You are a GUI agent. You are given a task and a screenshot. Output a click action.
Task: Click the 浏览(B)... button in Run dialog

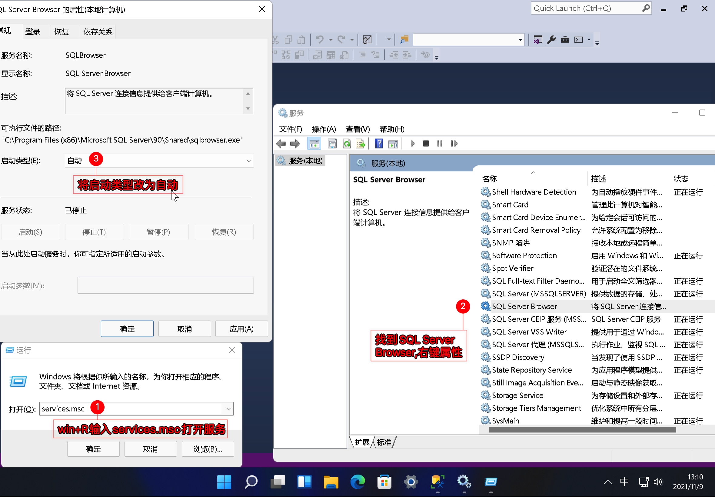coord(208,449)
